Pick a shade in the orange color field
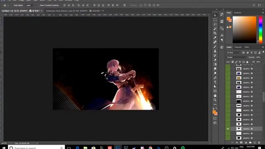 pyautogui.click(x=244, y=30)
